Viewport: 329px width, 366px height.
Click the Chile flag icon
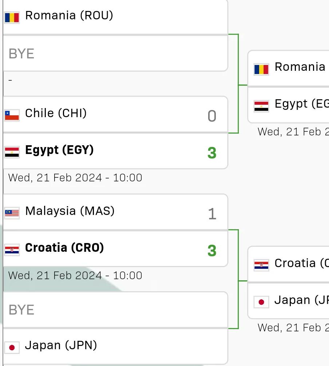[12, 115]
